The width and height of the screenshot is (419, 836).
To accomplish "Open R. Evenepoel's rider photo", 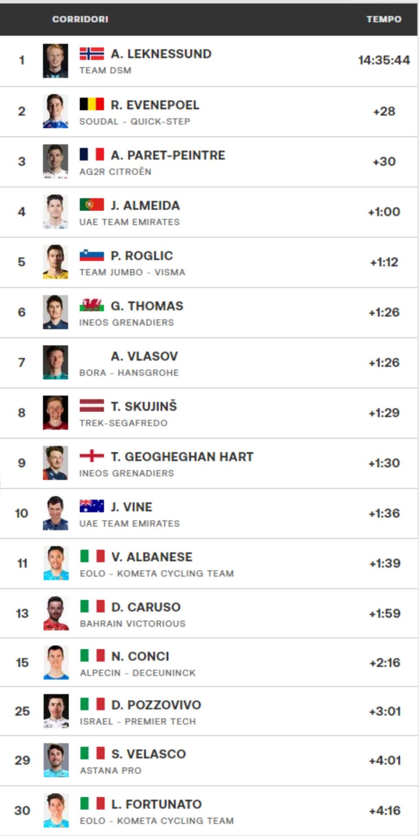I will pos(55,111).
